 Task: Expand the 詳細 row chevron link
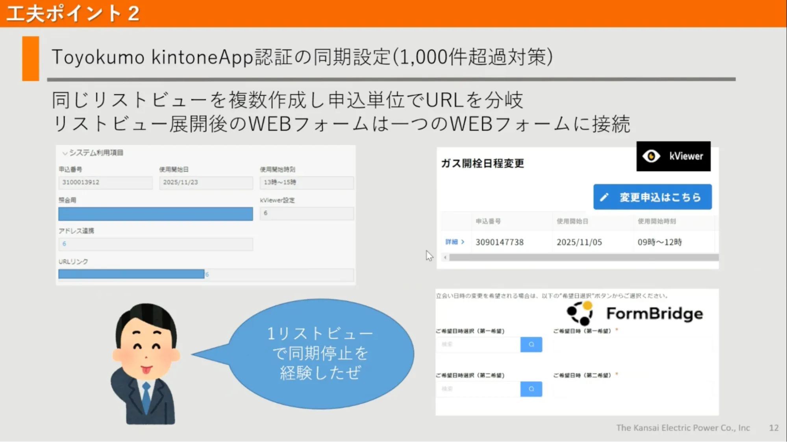(x=463, y=242)
